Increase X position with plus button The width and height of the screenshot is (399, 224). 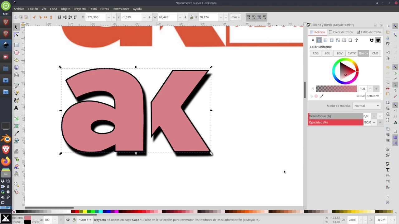click(x=114, y=17)
